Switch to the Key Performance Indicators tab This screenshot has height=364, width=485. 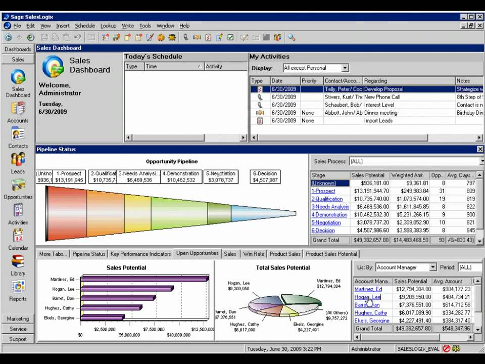click(x=140, y=254)
